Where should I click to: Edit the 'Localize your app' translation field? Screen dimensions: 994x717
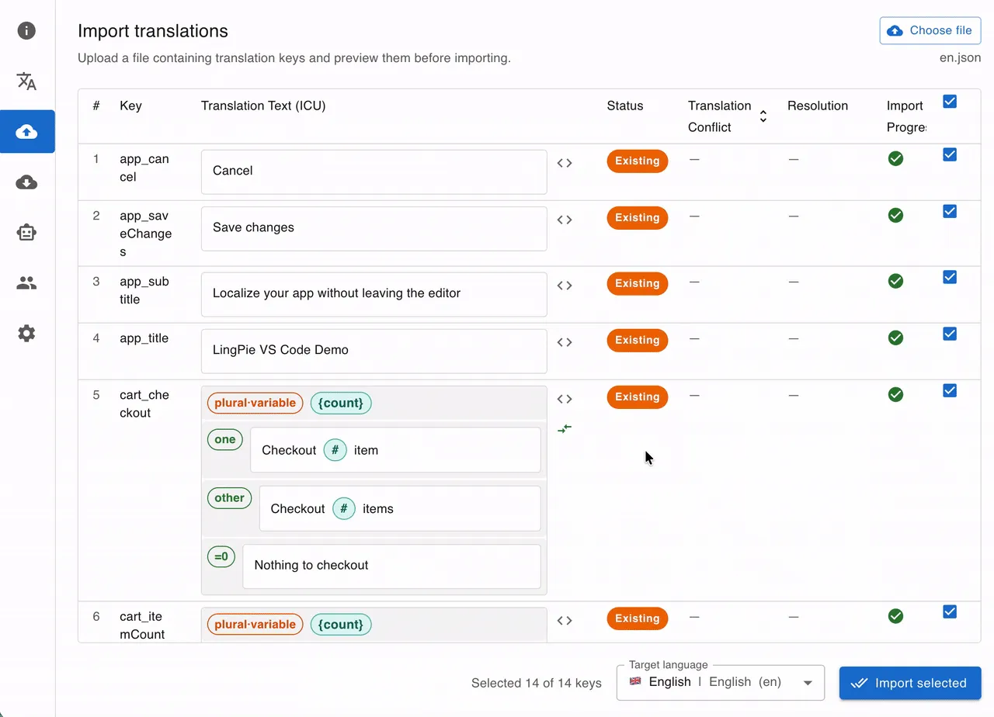(x=374, y=294)
